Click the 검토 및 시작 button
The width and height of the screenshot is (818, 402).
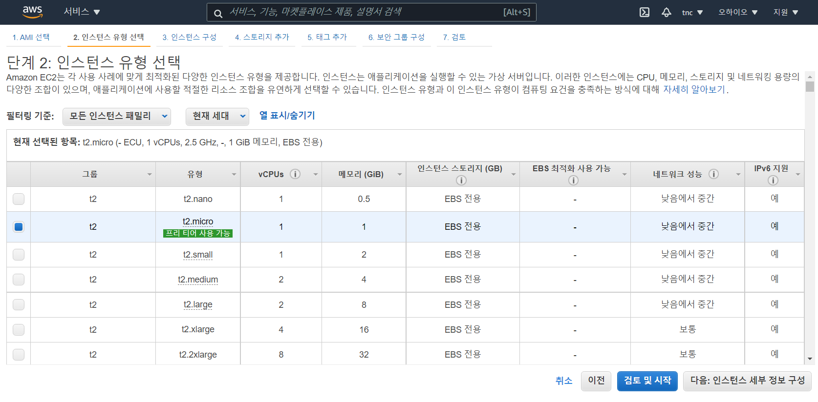647,381
